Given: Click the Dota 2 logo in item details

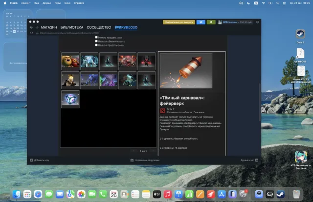Looking at the screenshot, I should pyautogui.click(x=162, y=111).
